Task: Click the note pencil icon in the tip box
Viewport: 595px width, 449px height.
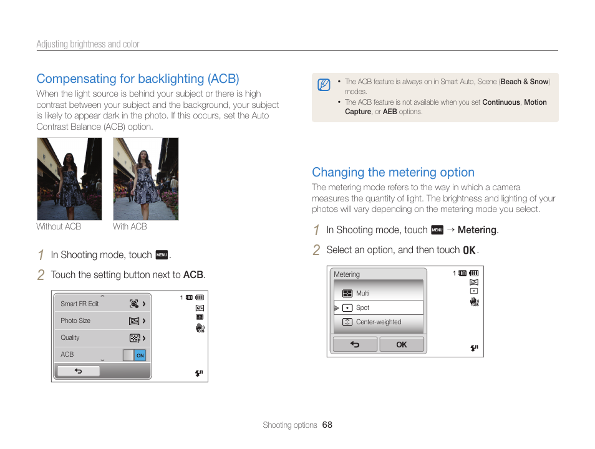Action: click(x=324, y=85)
